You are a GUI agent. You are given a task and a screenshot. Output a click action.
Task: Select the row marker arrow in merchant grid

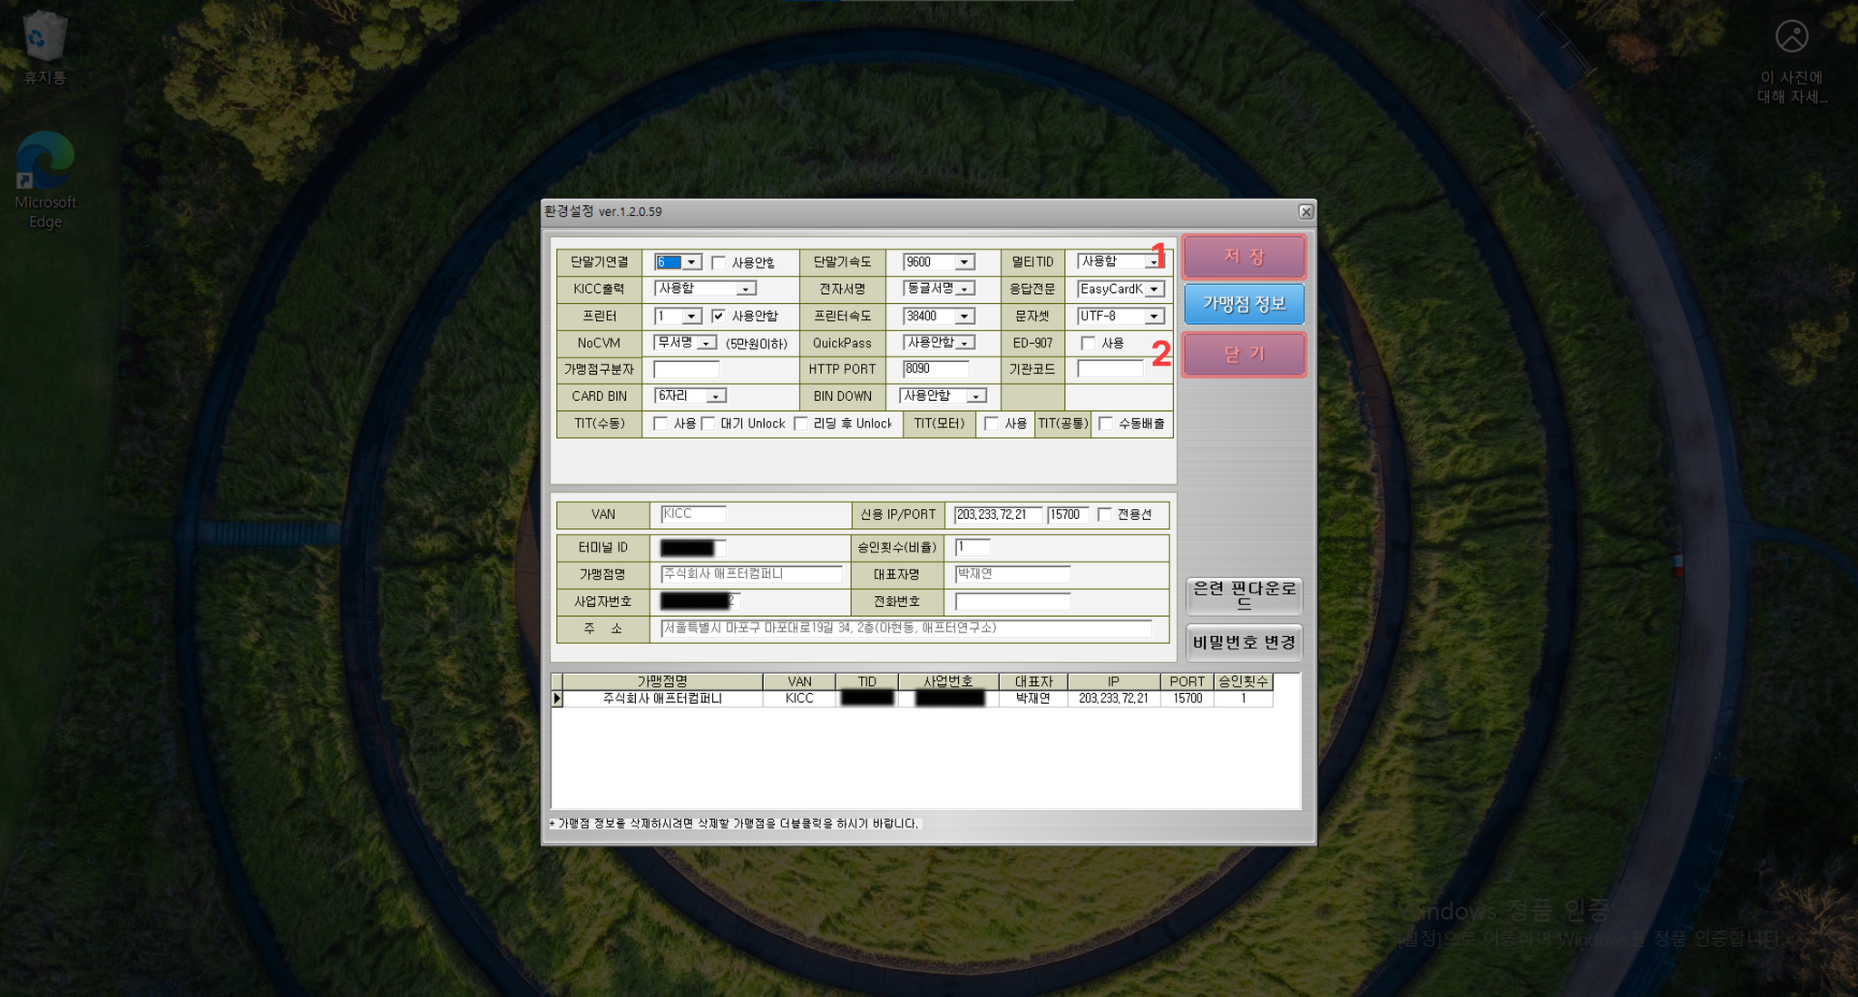pos(557,699)
